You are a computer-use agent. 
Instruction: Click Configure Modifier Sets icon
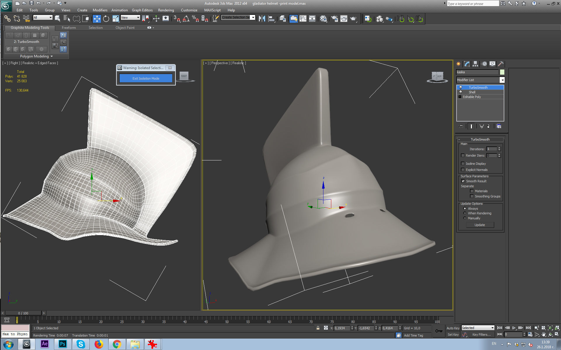499,126
